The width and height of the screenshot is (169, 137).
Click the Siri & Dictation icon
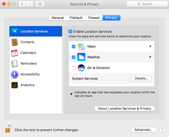[81, 68]
